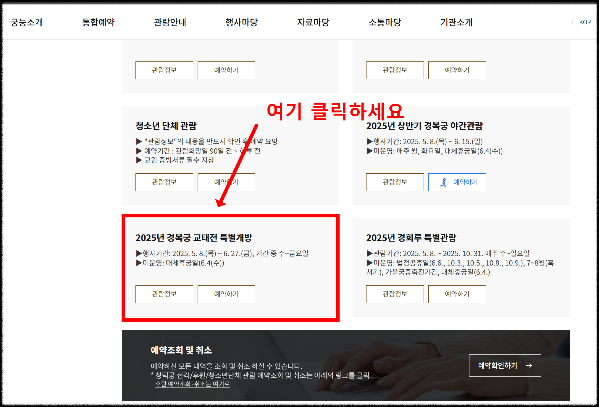Click text 관람기간: 2025. 5. 8. ~ 2025. 10. 31.
Viewport: 599px width, 407px height.
429,253
